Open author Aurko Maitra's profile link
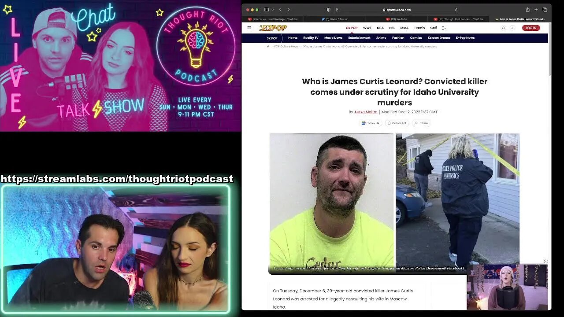Screen dimensions: 564x317 coord(366,112)
